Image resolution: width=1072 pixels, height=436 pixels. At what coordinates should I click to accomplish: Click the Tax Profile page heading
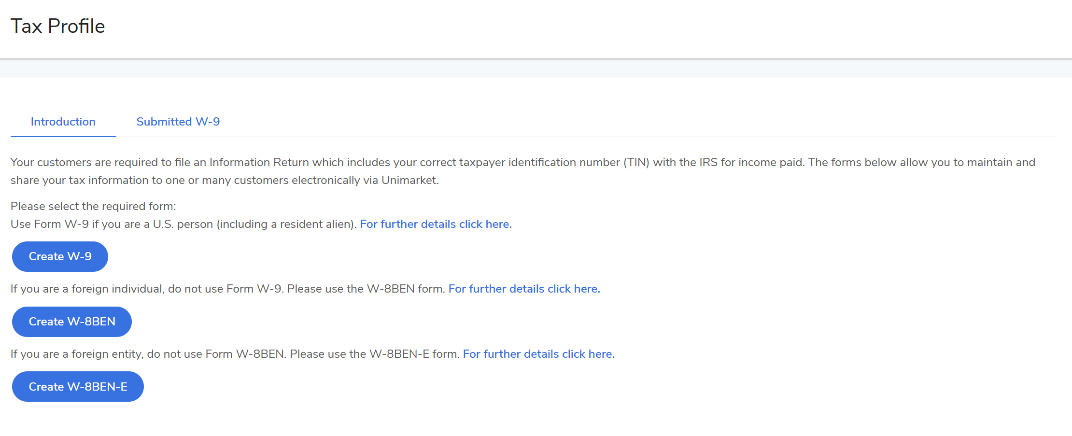57,26
